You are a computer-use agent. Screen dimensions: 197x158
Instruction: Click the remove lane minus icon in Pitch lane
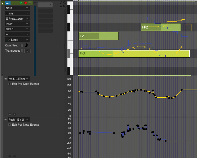[x=14, y=156]
